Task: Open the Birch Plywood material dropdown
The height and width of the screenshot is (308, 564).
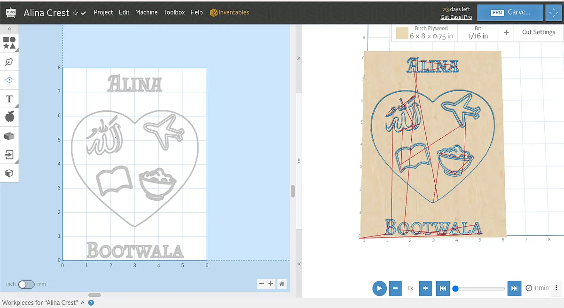Action: tap(424, 32)
